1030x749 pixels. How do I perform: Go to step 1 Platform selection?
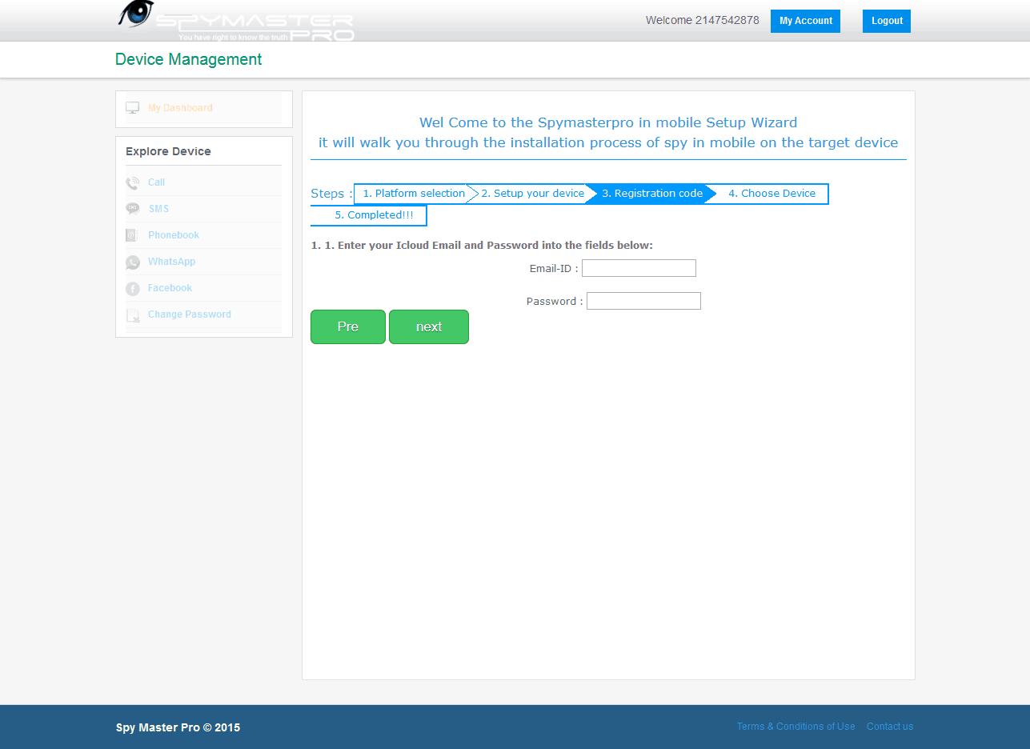tap(414, 194)
